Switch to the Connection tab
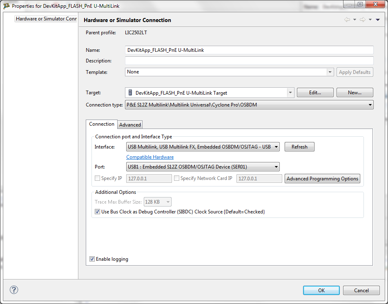388x304 pixels. (x=102, y=124)
